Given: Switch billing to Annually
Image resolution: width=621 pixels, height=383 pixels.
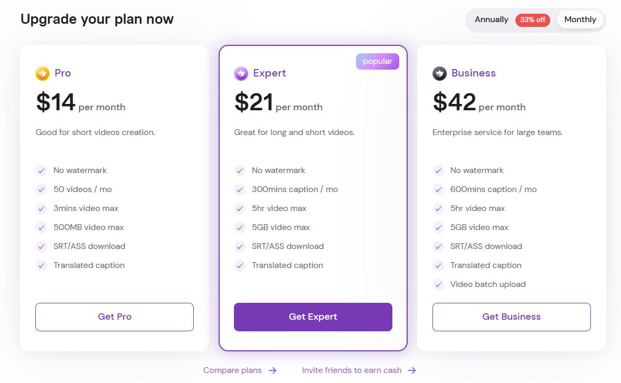Looking at the screenshot, I should [491, 20].
